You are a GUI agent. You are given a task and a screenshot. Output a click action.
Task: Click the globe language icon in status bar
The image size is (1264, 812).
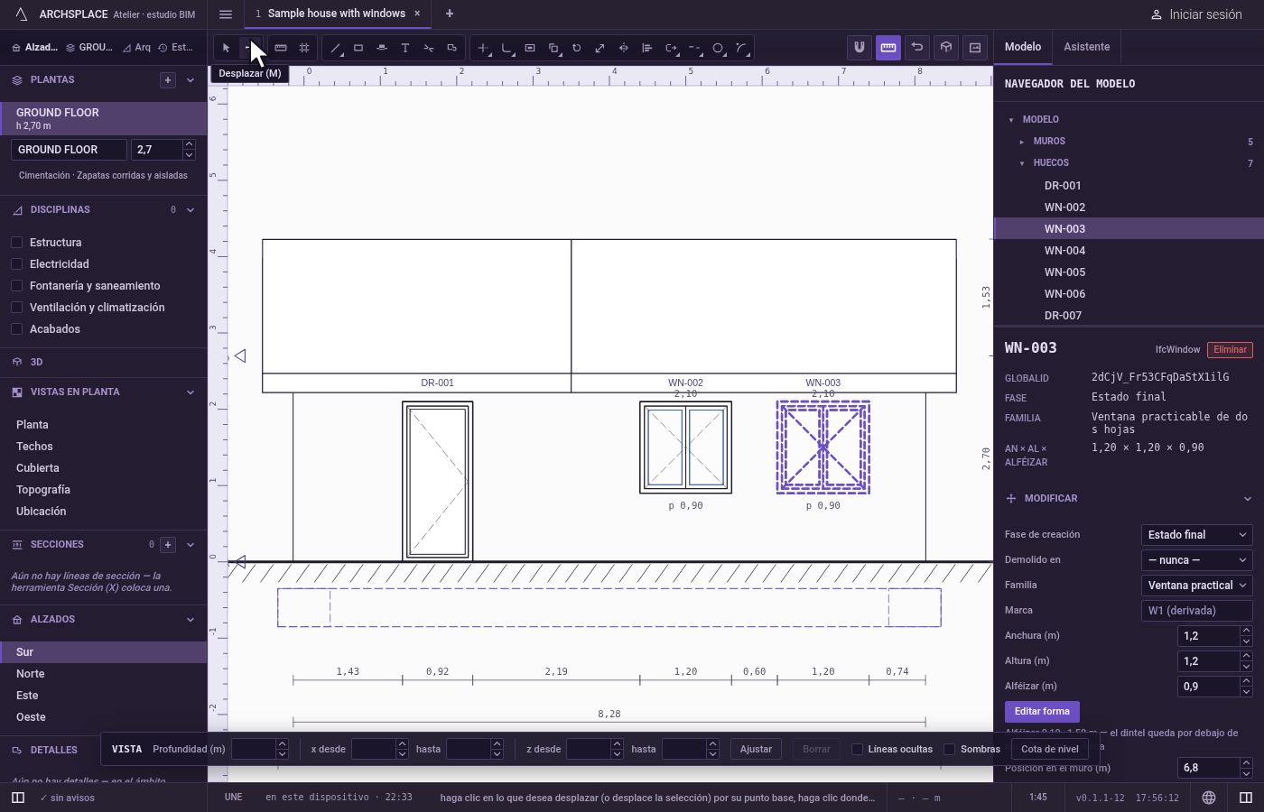[x=1209, y=798]
